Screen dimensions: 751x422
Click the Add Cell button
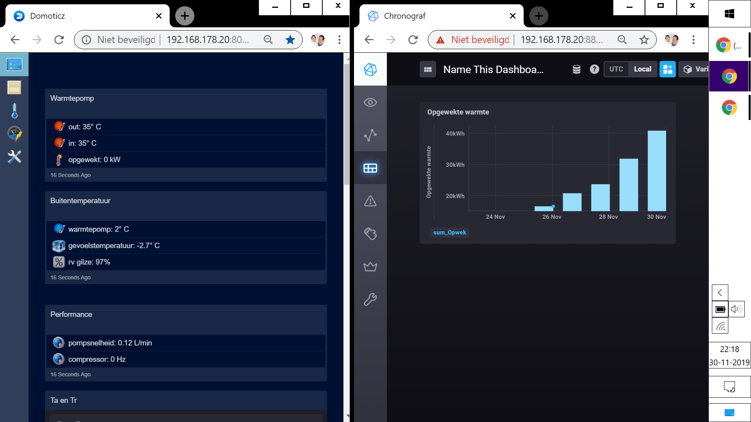click(x=667, y=69)
